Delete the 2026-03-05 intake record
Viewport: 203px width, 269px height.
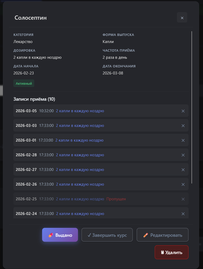tap(183, 111)
